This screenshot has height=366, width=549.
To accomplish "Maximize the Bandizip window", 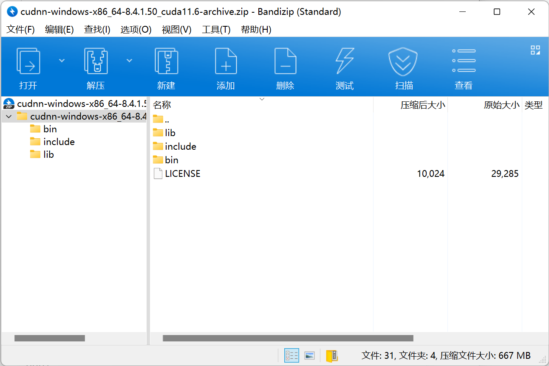I will tap(497, 12).
